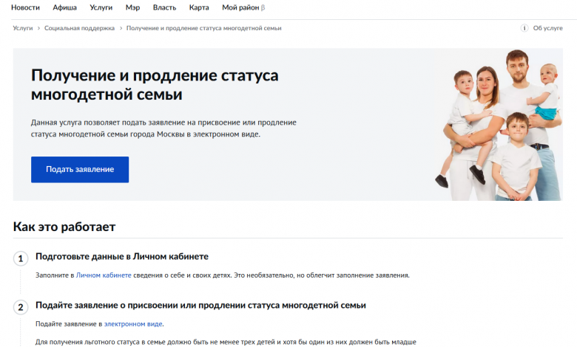Go to Социальная поддержка breadcrumb
Viewport: 577px width, 347px height.
click(x=79, y=28)
